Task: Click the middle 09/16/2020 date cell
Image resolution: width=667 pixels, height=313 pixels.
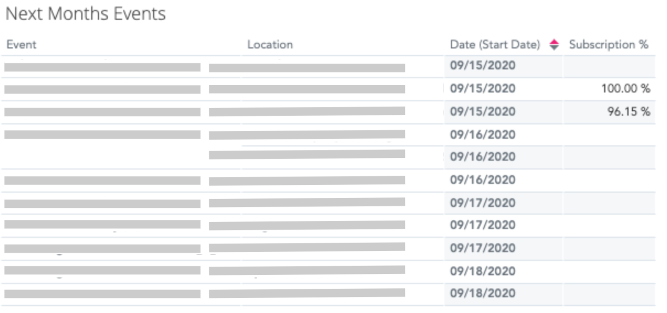Action: (482, 156)
